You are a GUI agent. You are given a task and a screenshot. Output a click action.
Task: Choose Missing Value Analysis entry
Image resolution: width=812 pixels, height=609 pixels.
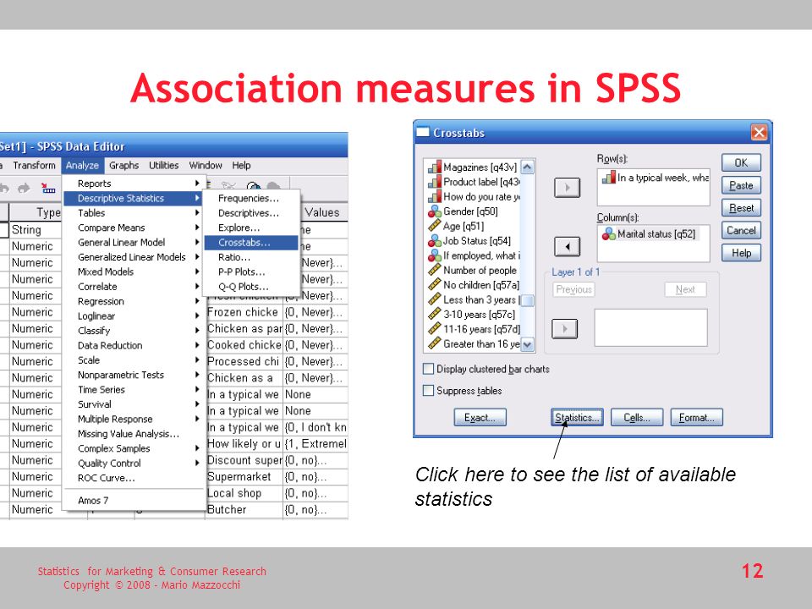click(x=134, y=434)
